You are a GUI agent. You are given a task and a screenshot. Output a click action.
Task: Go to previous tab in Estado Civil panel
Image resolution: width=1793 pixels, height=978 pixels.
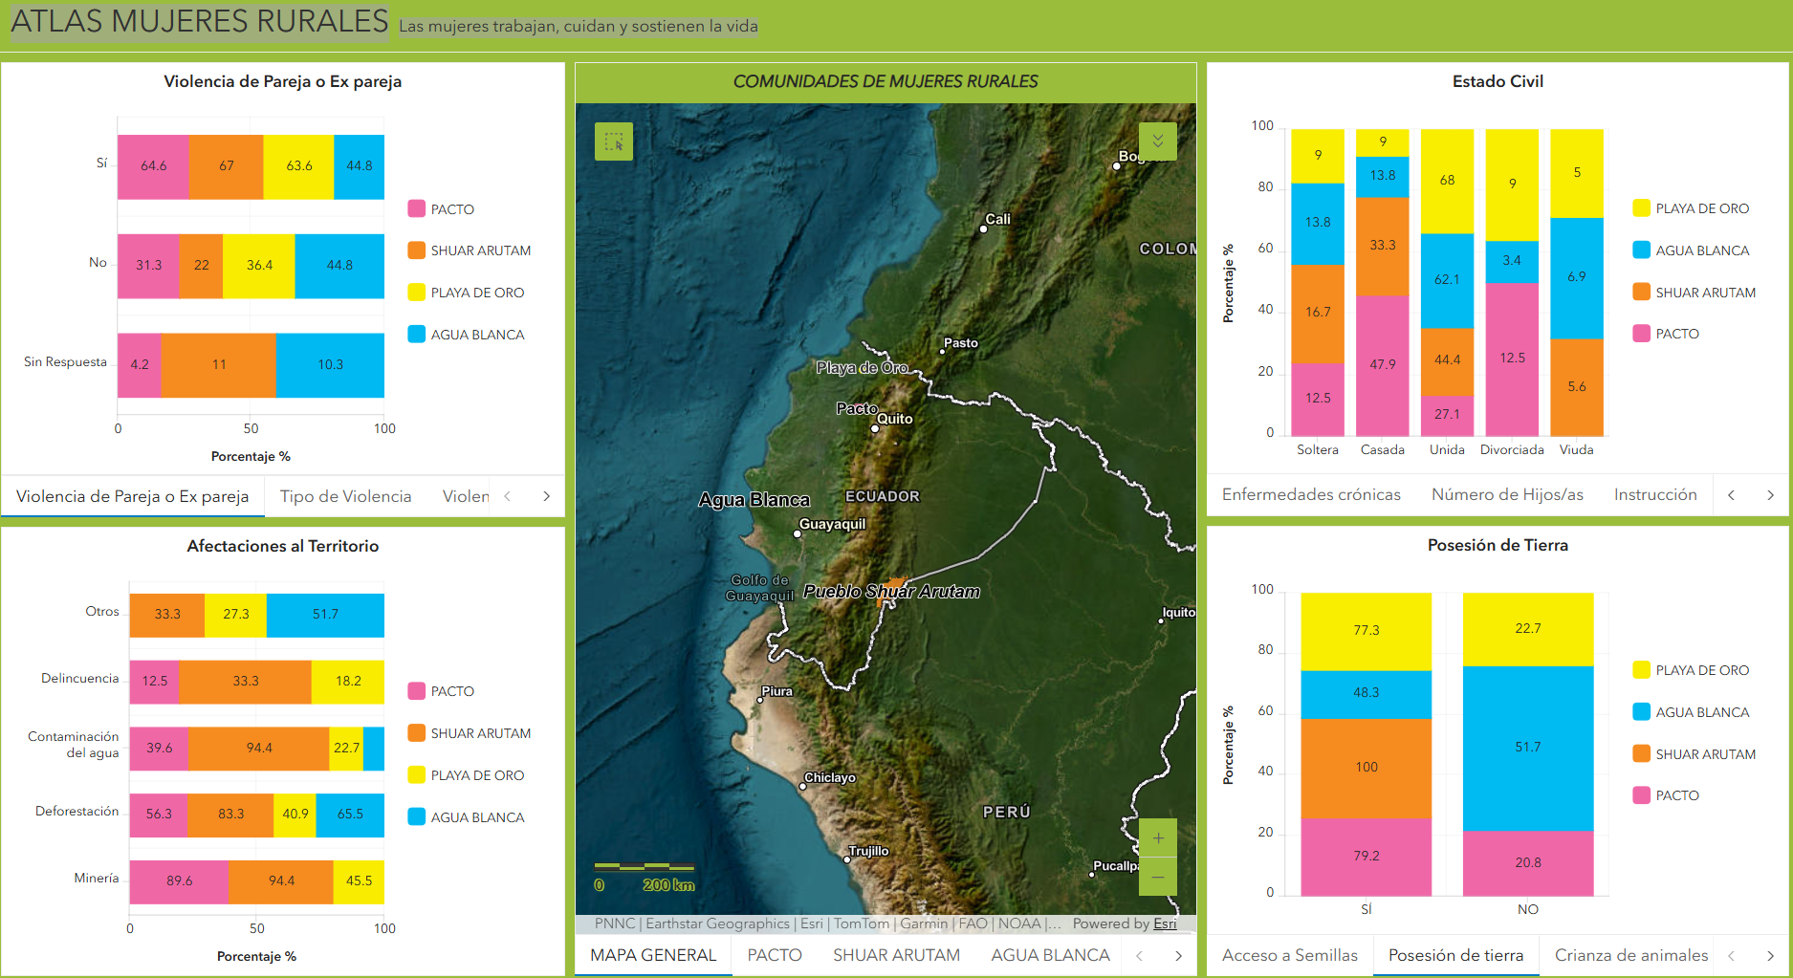tap(1731, 494)
